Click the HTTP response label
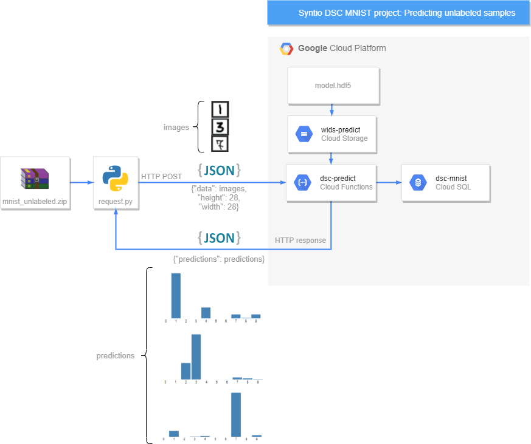This screenshot has width=531, height=444. pos(300,241)
